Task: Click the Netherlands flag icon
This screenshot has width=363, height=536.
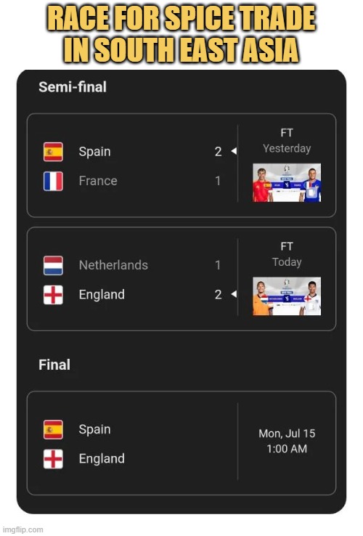Action: coord(53,265)
